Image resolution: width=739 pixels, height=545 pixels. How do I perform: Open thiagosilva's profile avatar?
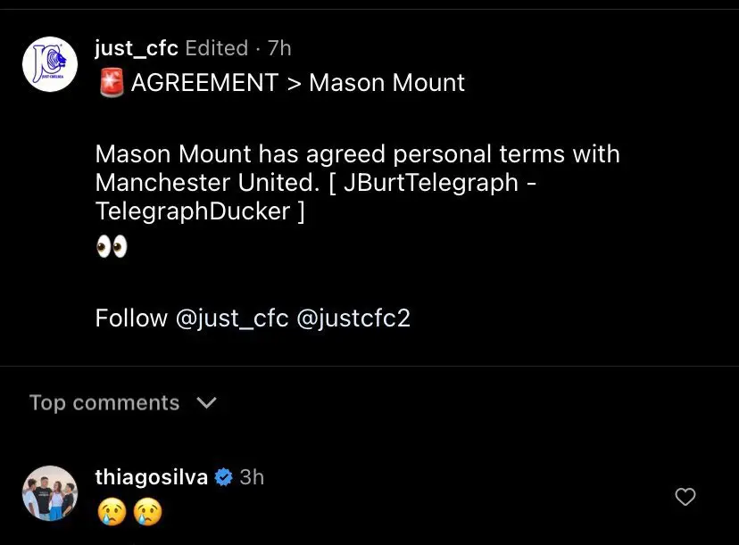(50, 493)
